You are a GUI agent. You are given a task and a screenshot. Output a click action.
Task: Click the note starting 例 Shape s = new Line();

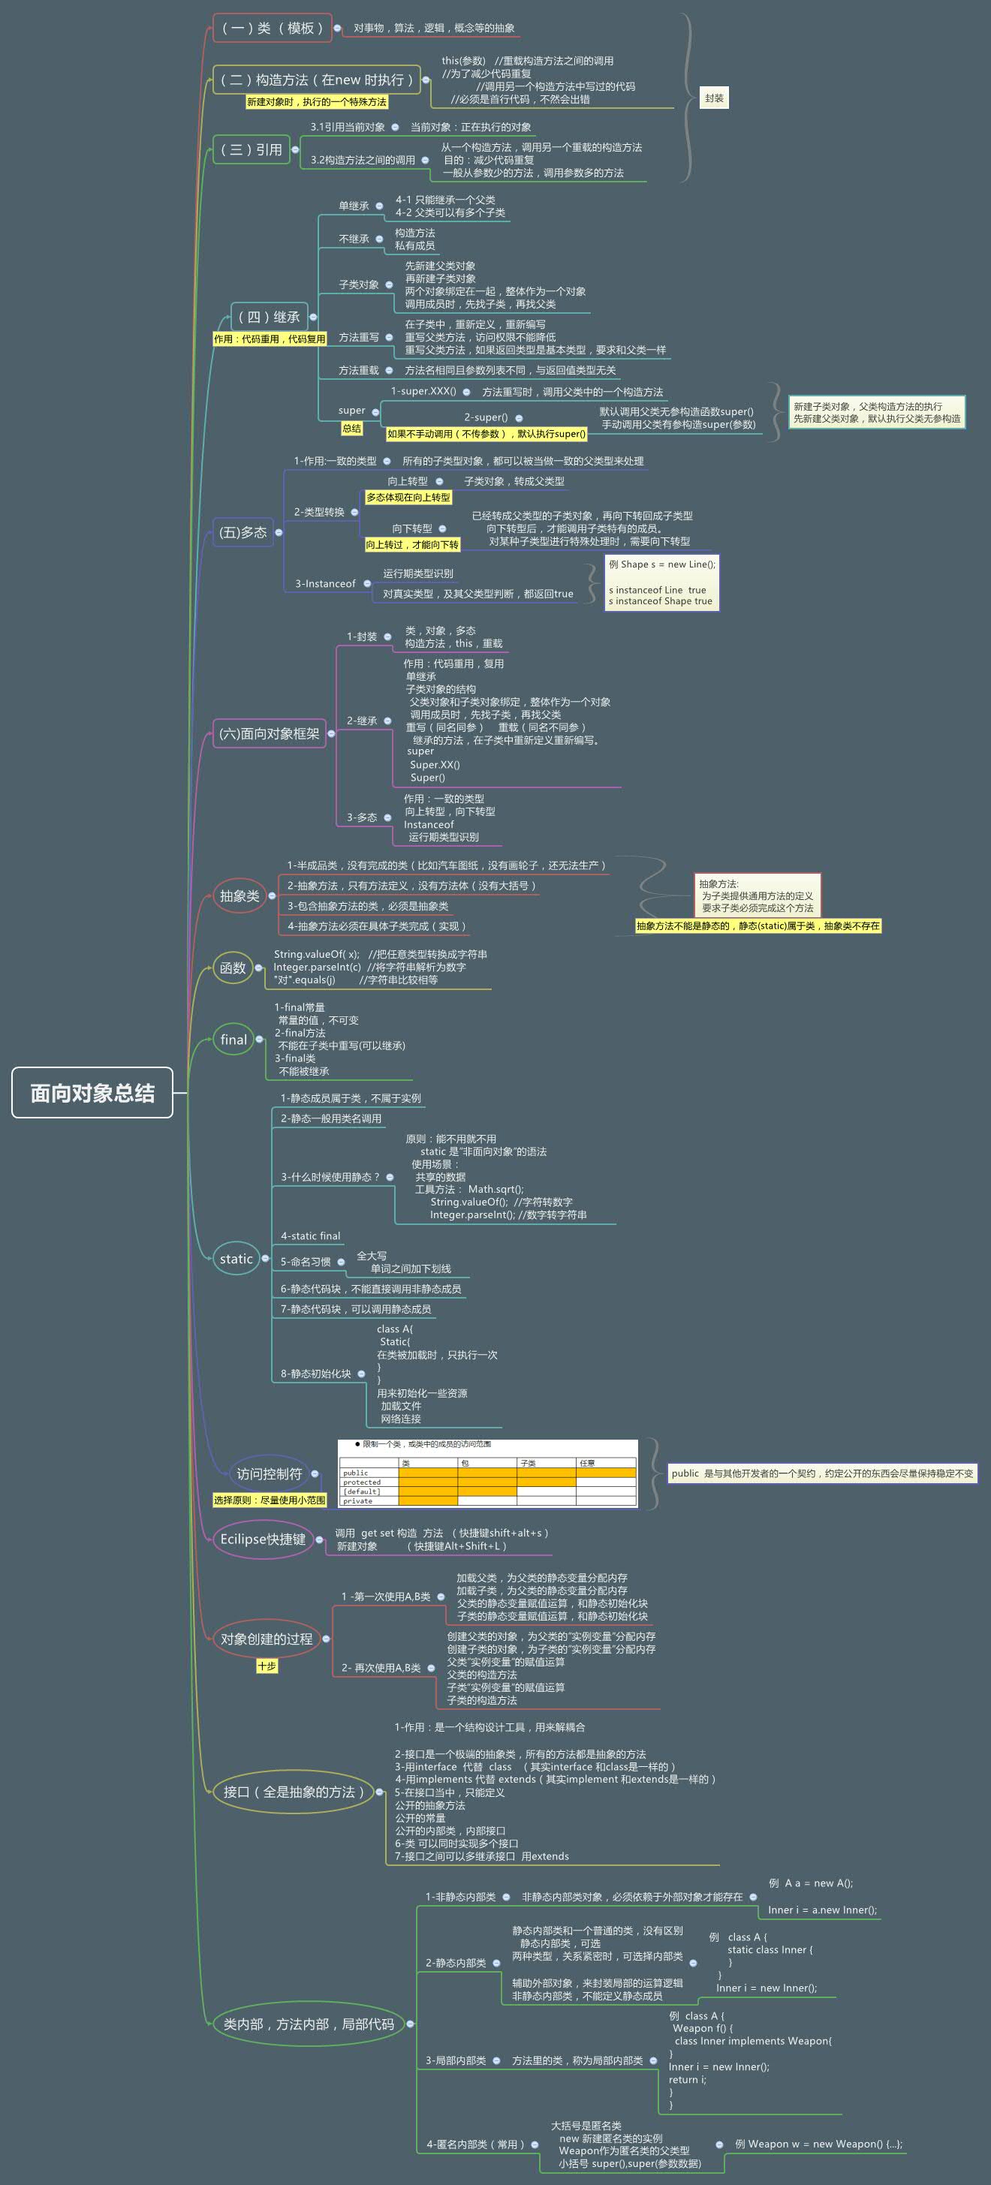(662, 582)
